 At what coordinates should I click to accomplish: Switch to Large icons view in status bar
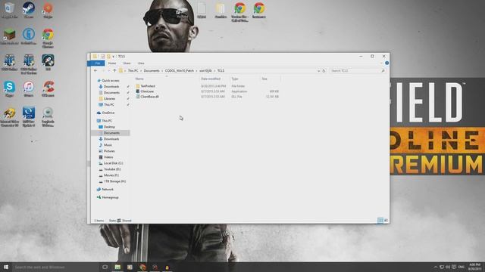[386, 220]
